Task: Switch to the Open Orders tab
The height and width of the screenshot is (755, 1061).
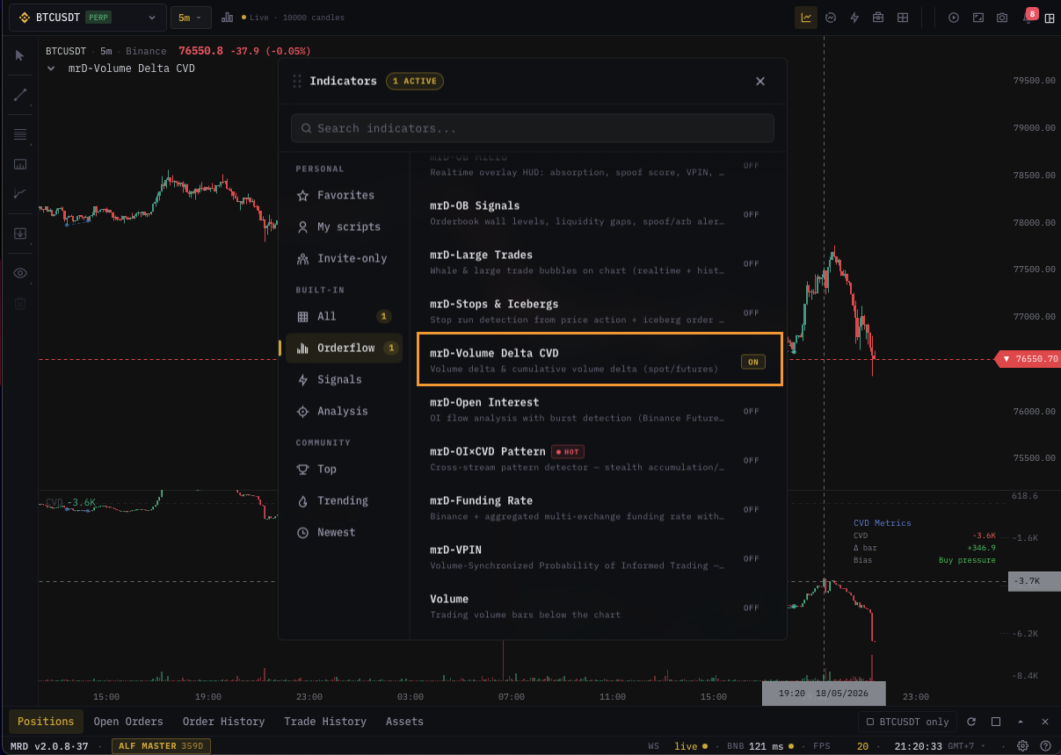Action: pyautogui.click(x=128, y=722)
